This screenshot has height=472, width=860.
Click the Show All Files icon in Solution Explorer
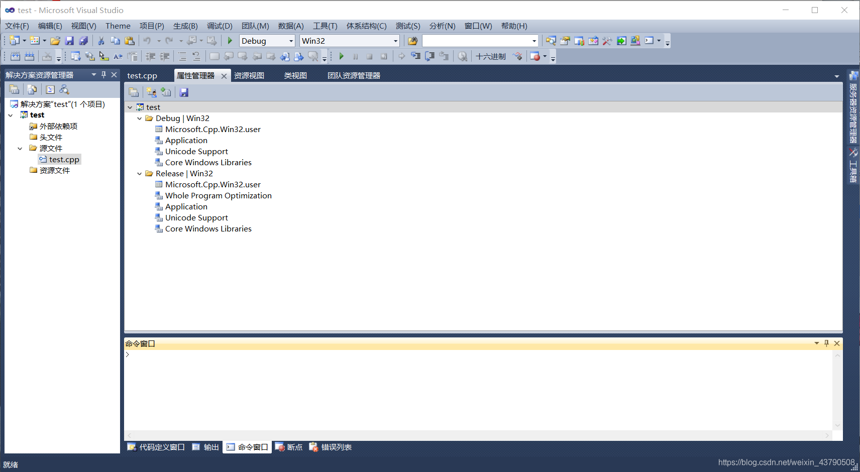(32, 89)
